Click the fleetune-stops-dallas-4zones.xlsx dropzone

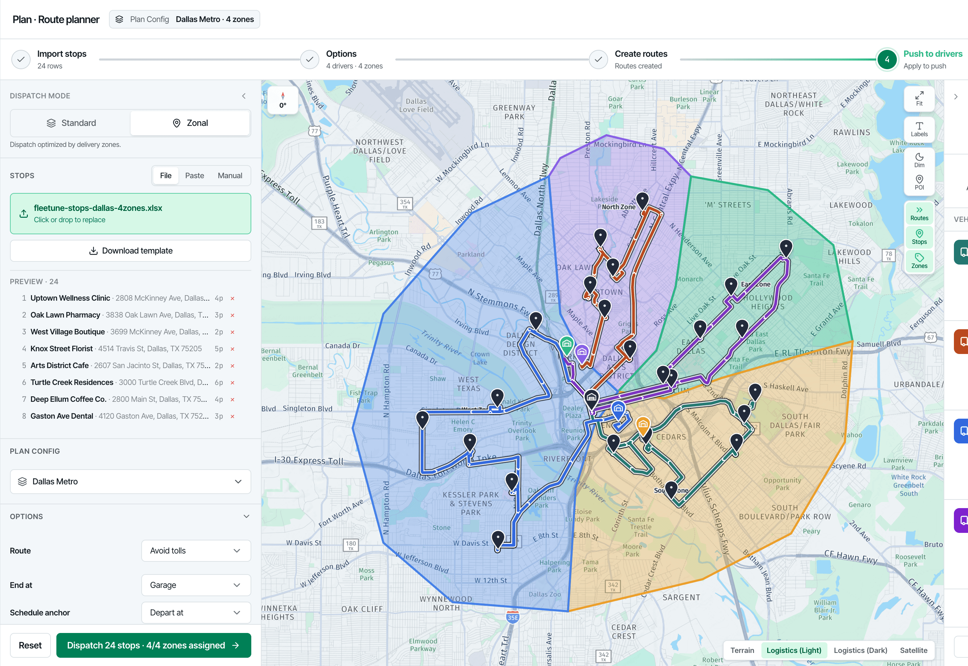(x=131, y=214)
